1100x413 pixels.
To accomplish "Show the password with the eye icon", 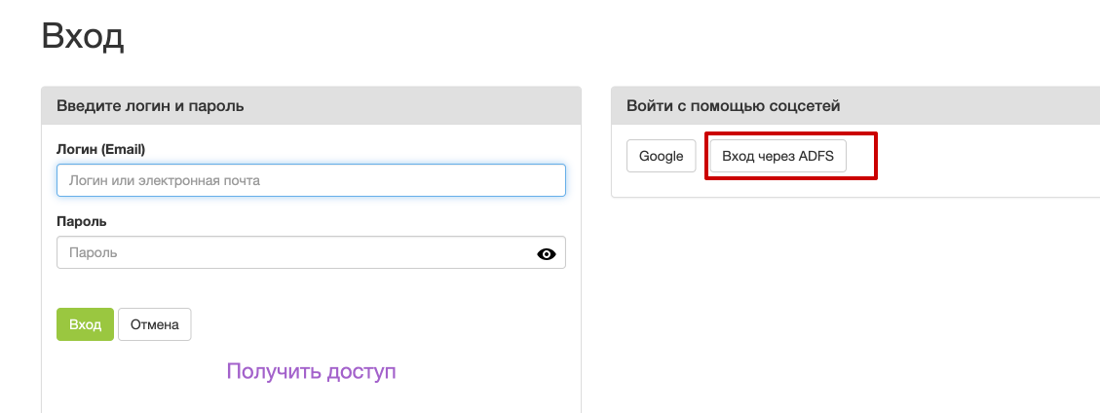I will click(546, 254).
